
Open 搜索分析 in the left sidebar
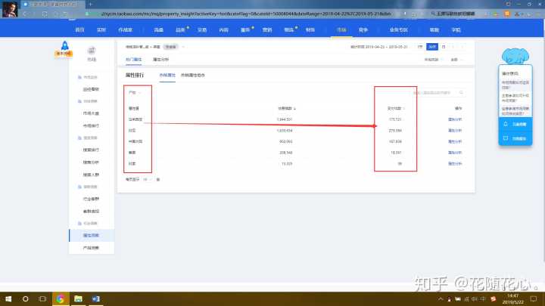click(91, 162)
